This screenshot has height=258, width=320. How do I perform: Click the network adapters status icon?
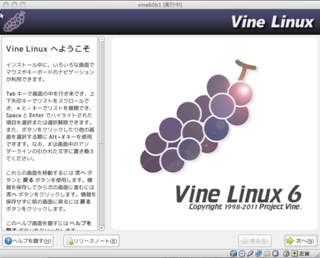point(259,254)
